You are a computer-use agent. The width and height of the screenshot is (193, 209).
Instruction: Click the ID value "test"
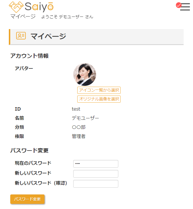click(x=76, y=109)
